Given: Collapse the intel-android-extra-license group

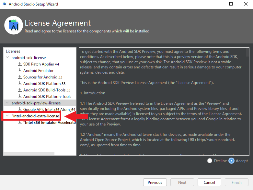Looking at the screenshot, I should click(x=7, y=116).
